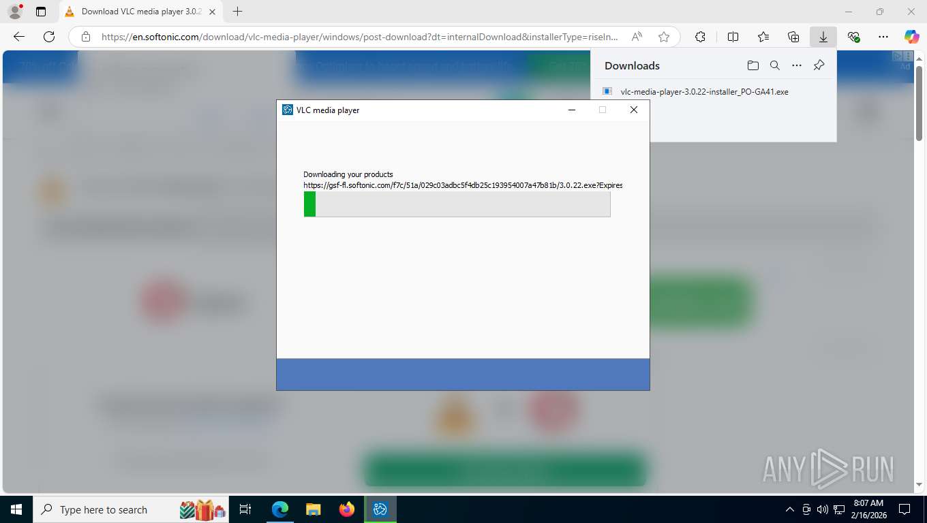The width and height of the screenshot is (927, 523).
Task: Add this page to favorites star
Action: pyautogui.click(x=664, y=37)
